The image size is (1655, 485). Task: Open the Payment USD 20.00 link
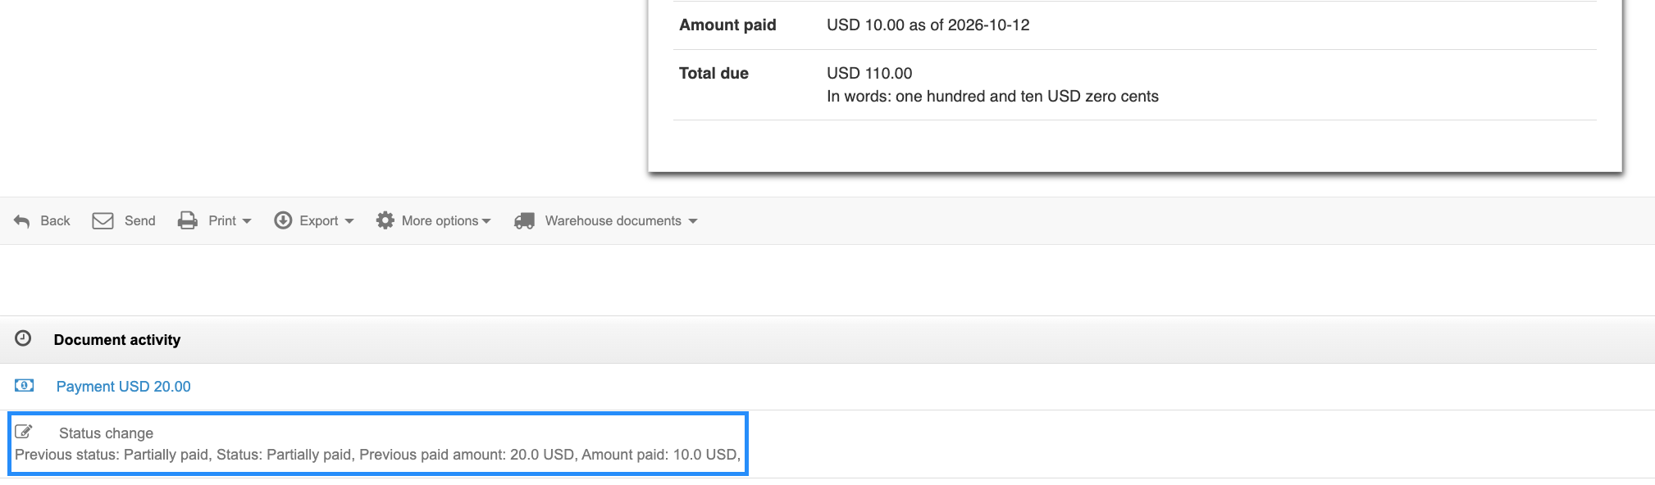tap(123, 387)
